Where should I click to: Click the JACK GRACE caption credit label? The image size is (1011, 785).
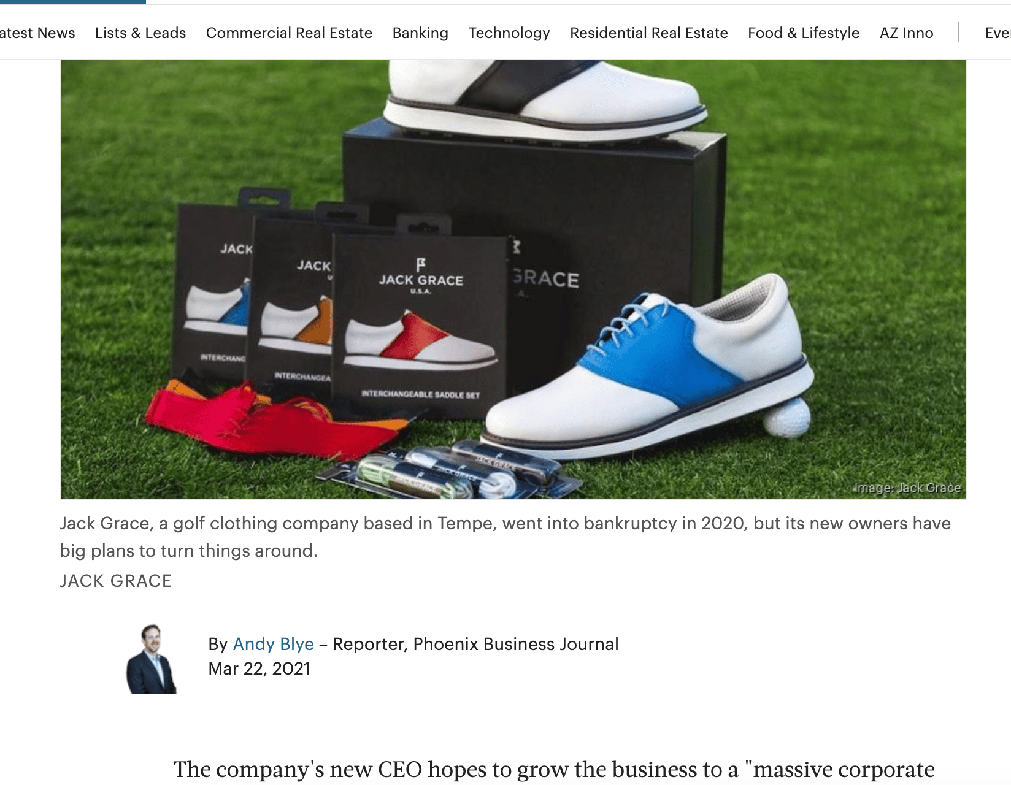[116, 581]
